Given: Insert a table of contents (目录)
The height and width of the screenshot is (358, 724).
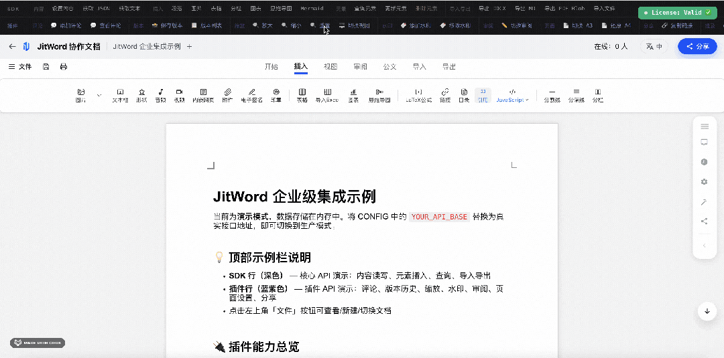Looking at the screenshot, I should (464, 96).
